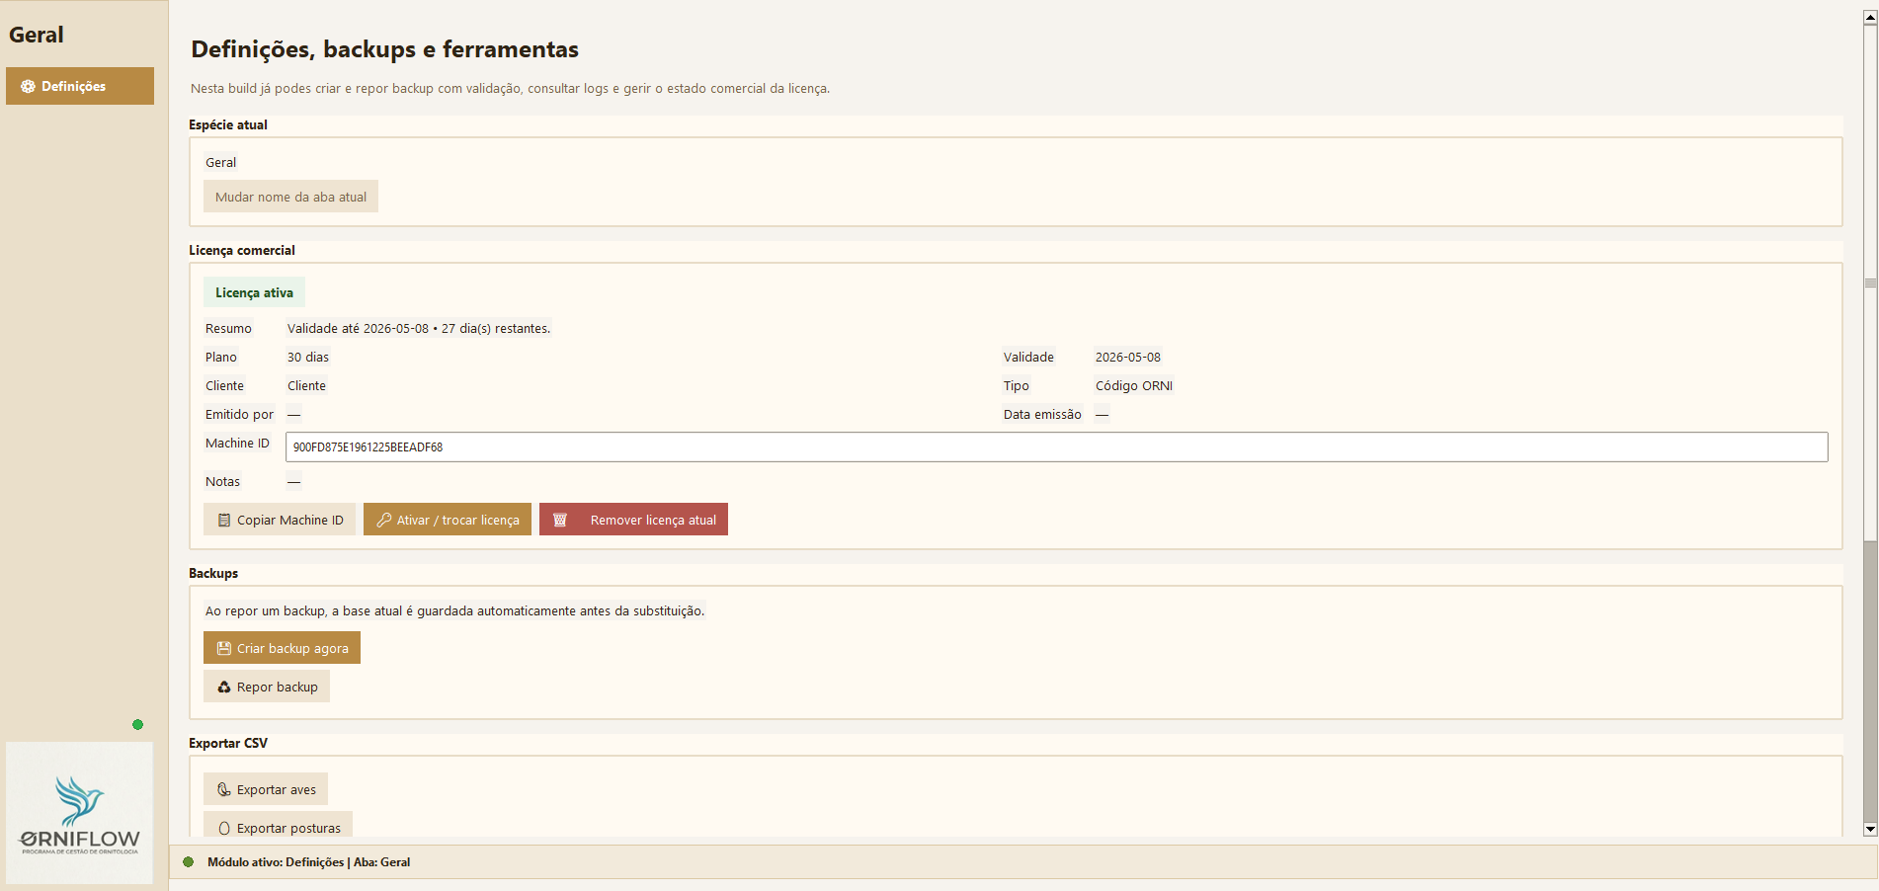This screenshot has height=891, width=1879.
Task: Click the gear icon beside Definições
Action: [28, 87]
